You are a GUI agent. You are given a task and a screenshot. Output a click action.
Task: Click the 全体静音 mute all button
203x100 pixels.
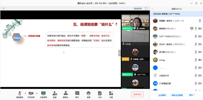162,95
